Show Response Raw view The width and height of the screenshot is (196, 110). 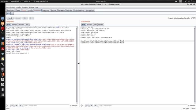(84, 24)
